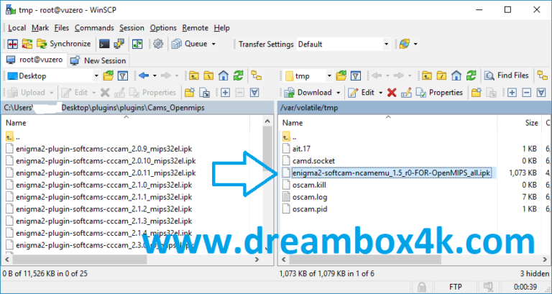Click the local panel horizontal scrollbar
The image size is (552, 294).
(80, 259)
